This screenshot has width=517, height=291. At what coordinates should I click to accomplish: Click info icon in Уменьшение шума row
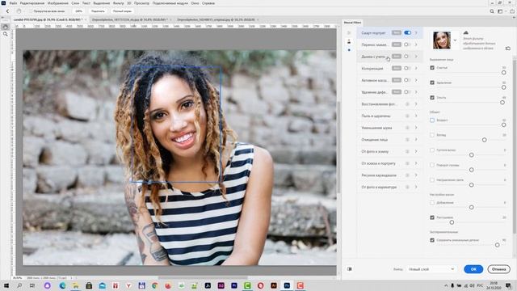tap(407, 128)
